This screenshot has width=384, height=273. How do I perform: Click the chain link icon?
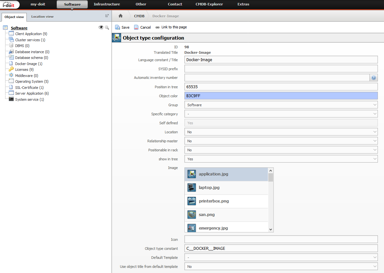[x=157, y=27]
